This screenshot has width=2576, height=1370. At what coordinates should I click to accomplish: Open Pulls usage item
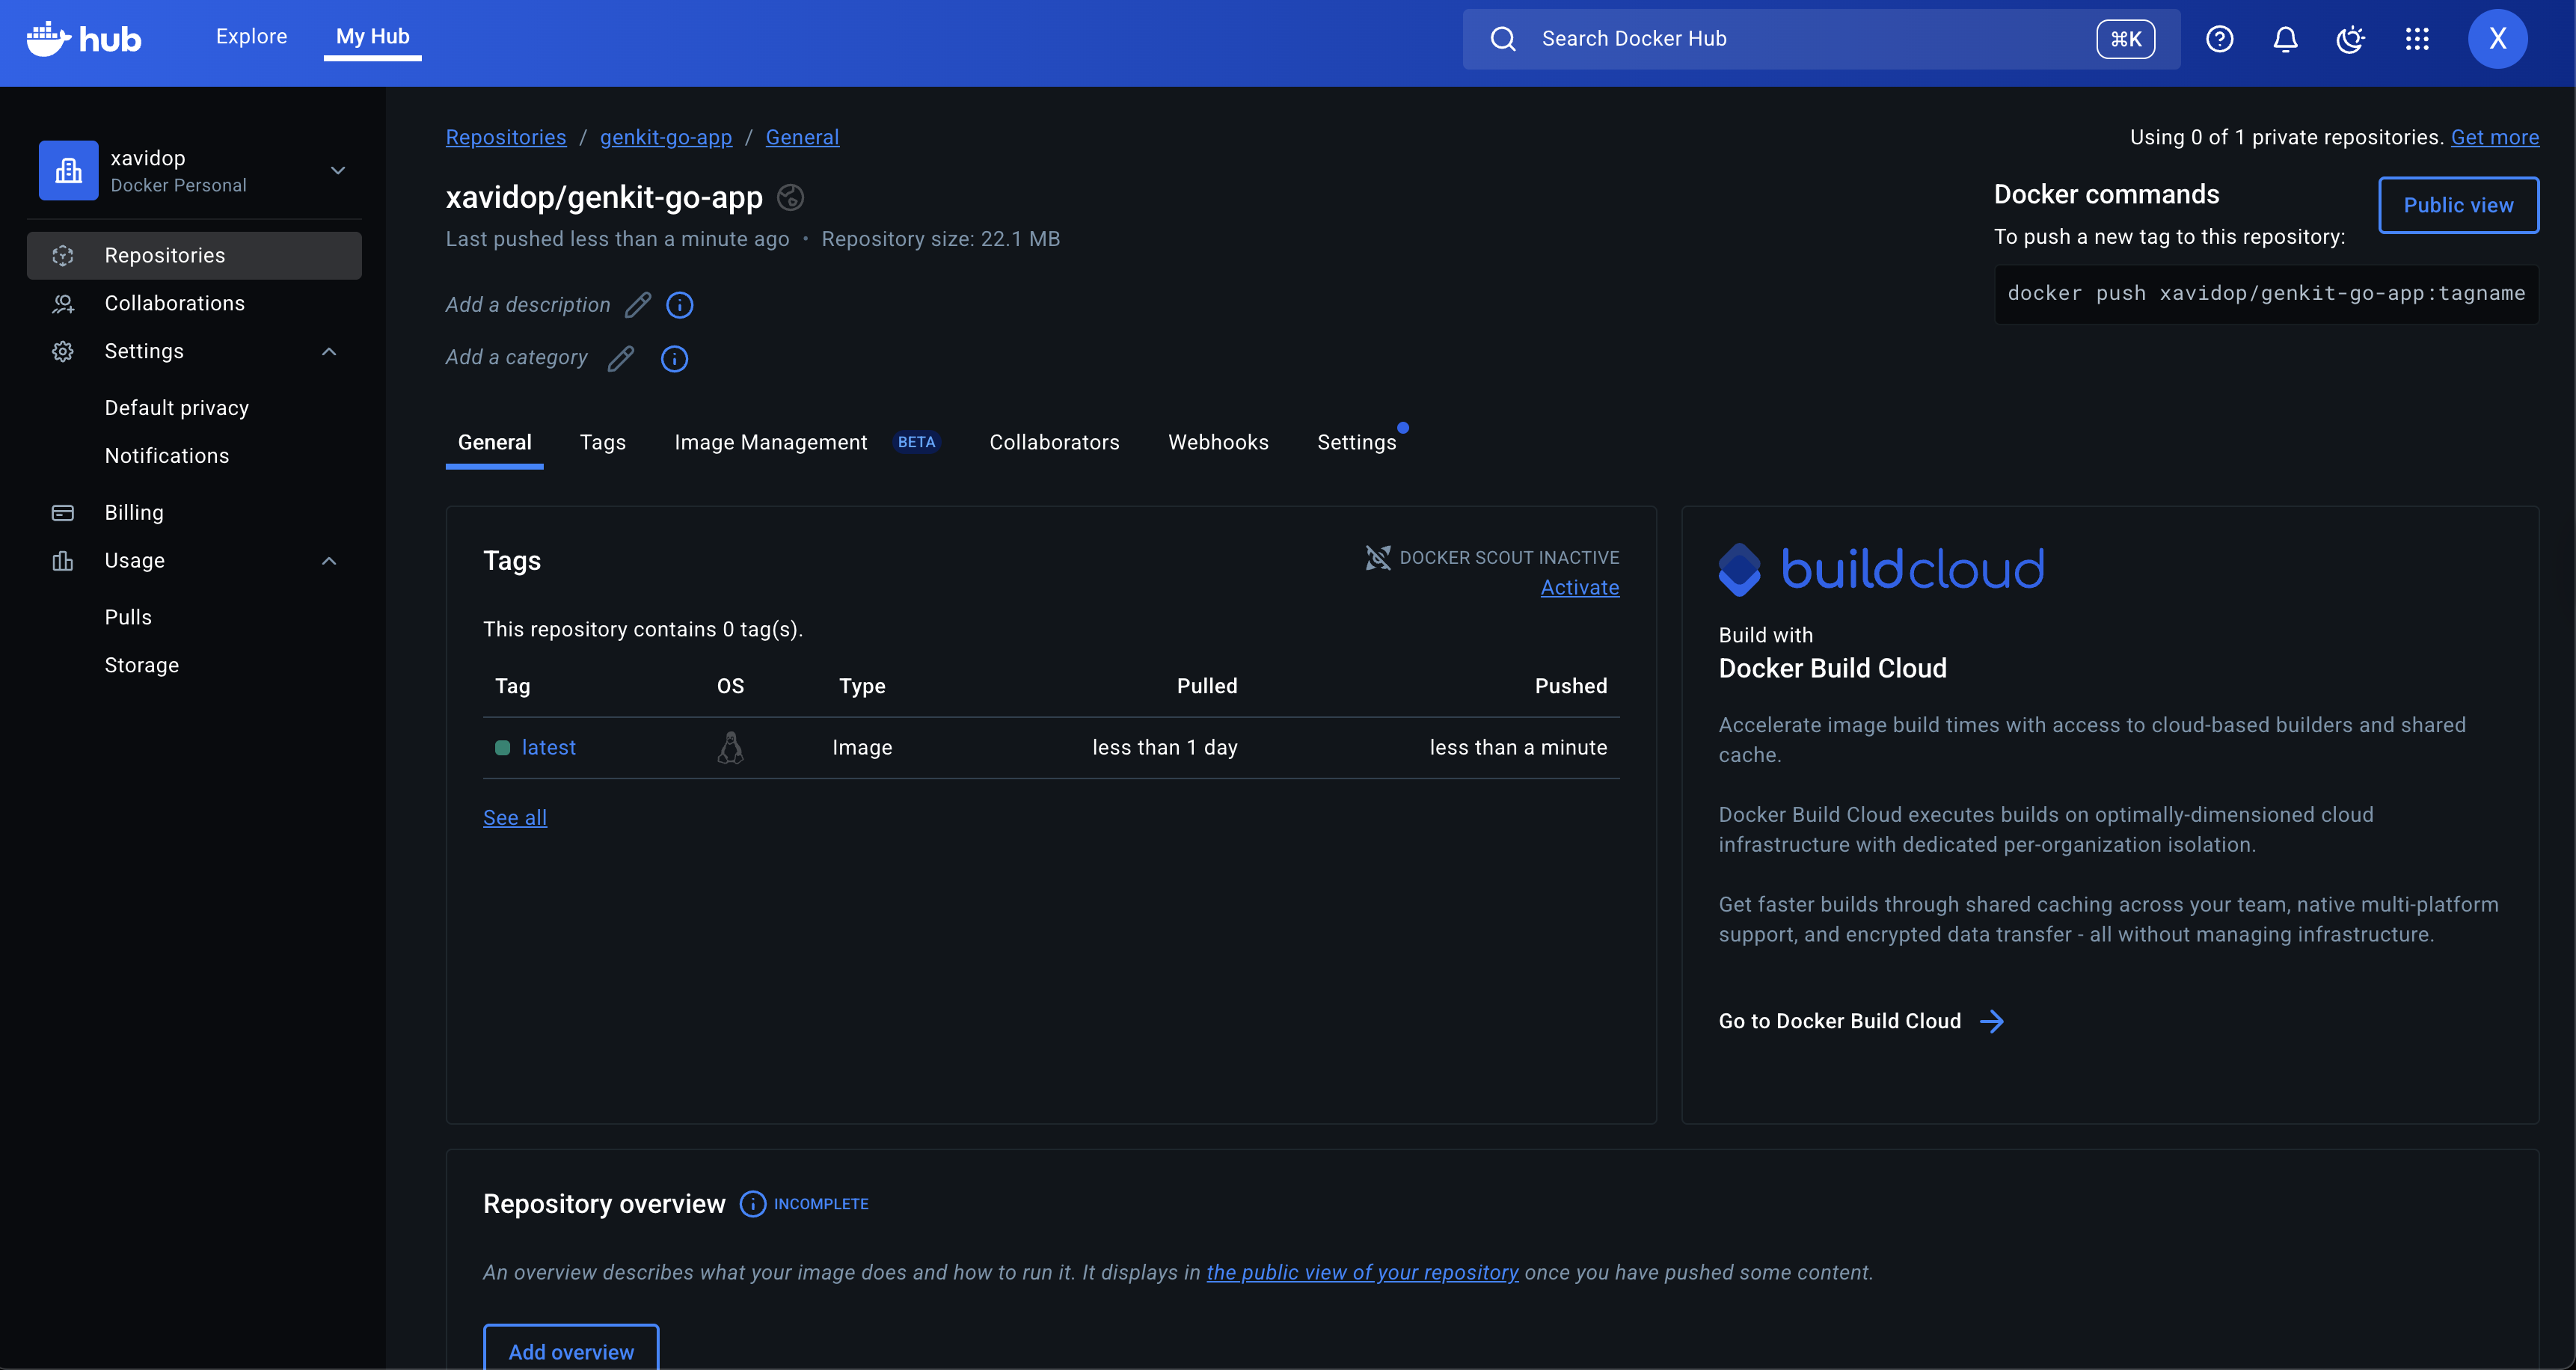click(x=128, y=617)
